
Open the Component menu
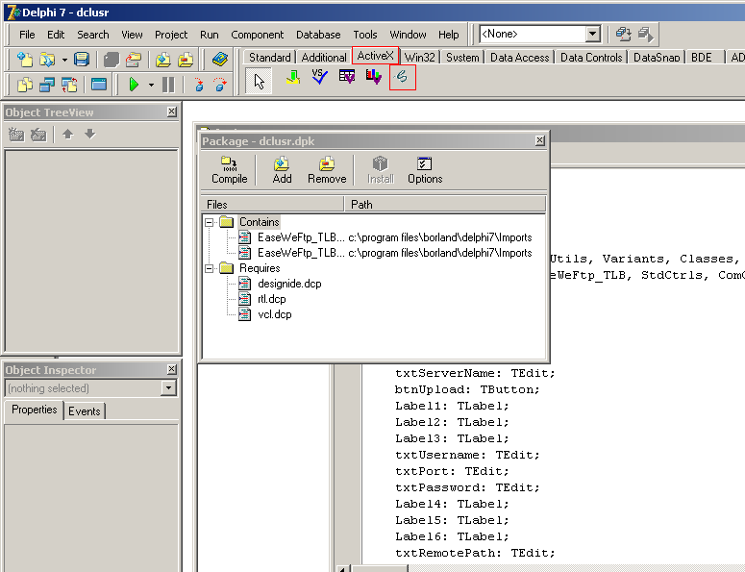[x=257, y=35]
